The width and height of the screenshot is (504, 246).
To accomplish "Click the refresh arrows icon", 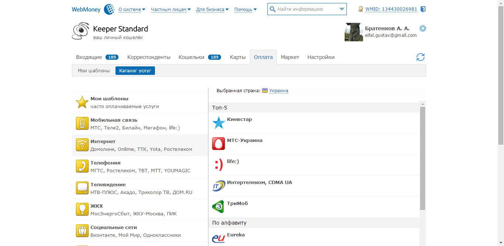I will point(420,57).
